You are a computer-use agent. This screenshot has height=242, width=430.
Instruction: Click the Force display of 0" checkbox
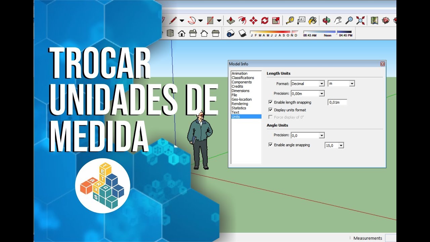(270, 117)
